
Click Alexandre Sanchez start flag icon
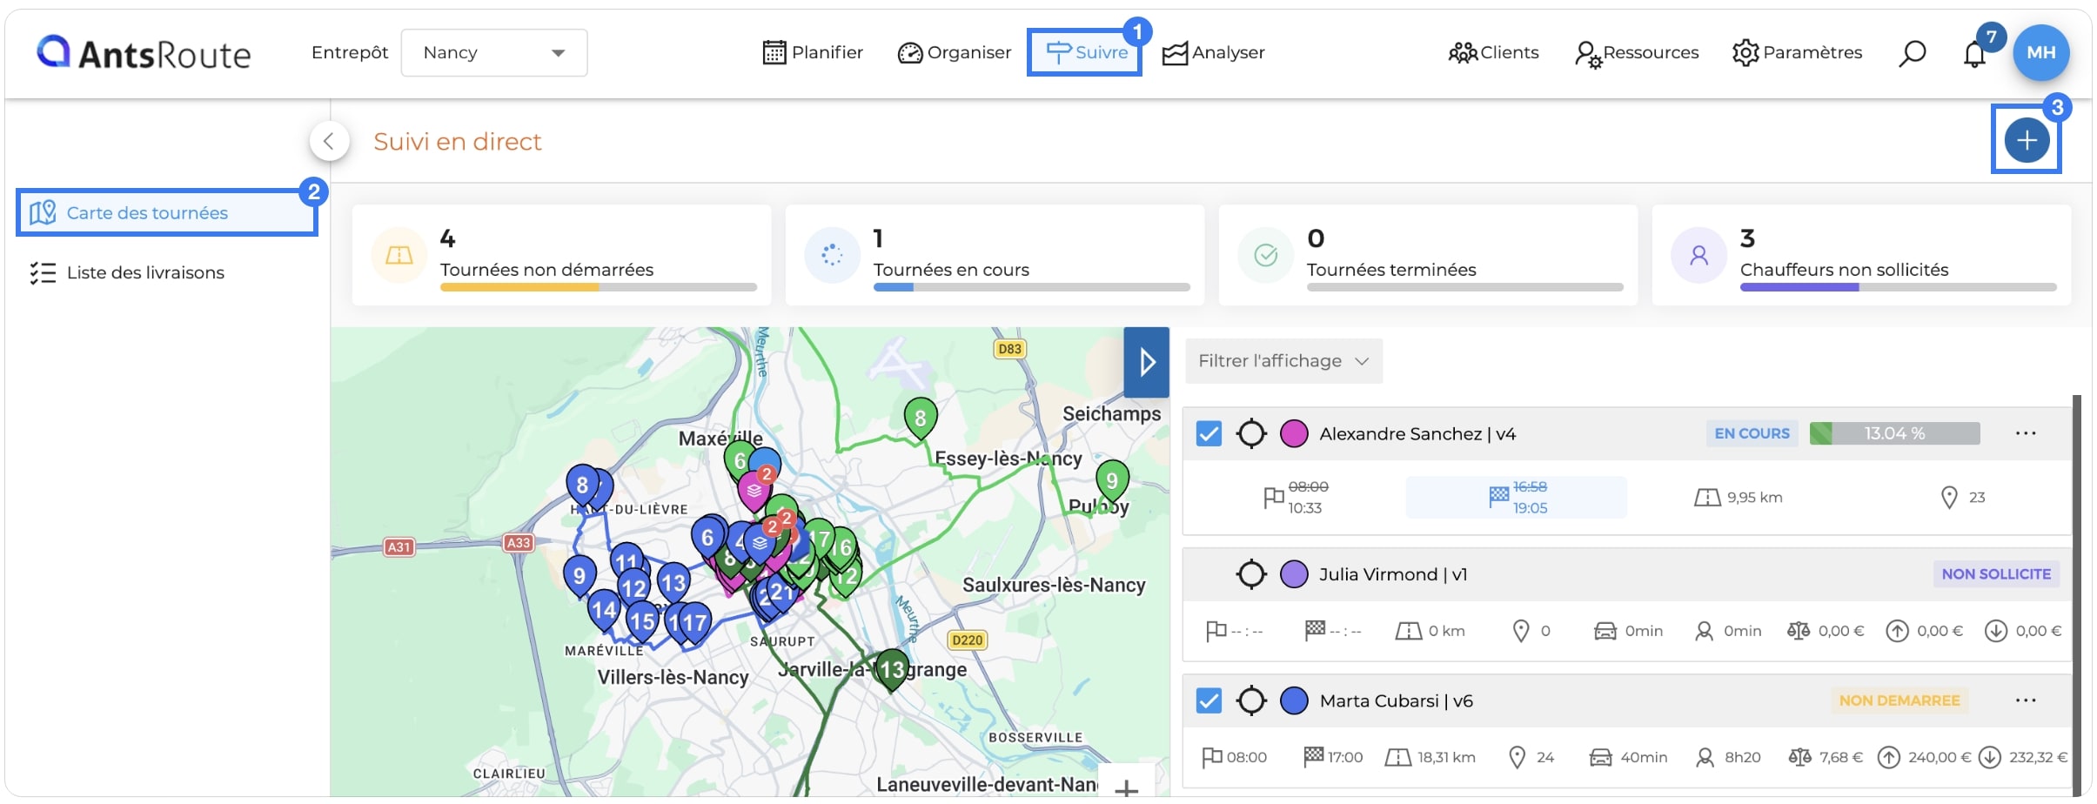pyautogui.click(x=1273, y=497)
